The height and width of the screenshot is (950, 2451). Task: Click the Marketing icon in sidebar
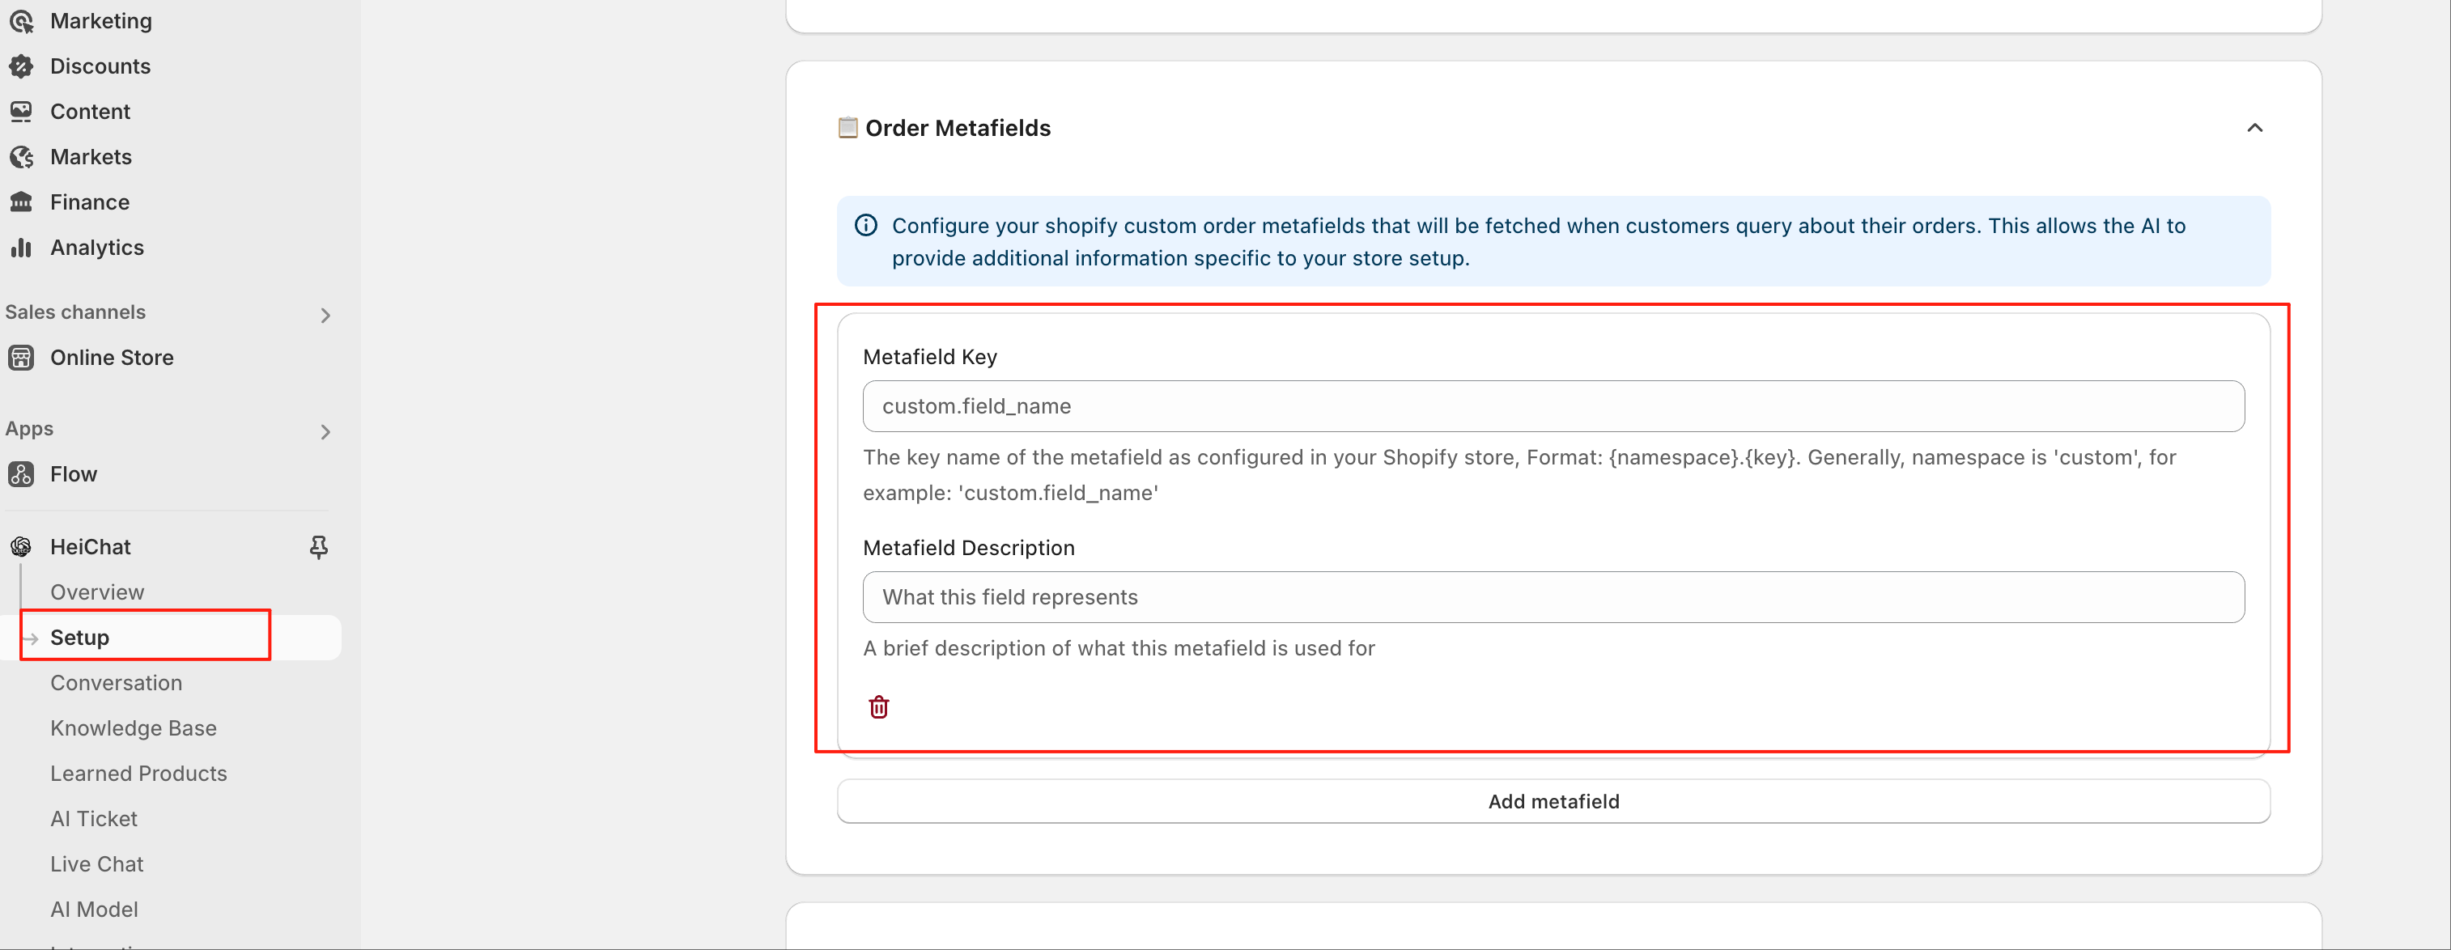(21, 21)
